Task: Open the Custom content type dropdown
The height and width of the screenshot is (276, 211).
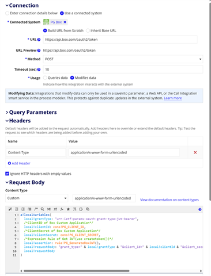Action: [x=37, y=198]
